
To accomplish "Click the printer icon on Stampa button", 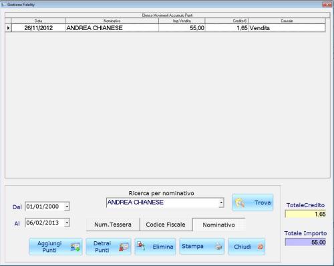I will [218, 246].
